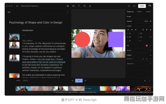Toggle the Shadow curve icon

[147, 59]
